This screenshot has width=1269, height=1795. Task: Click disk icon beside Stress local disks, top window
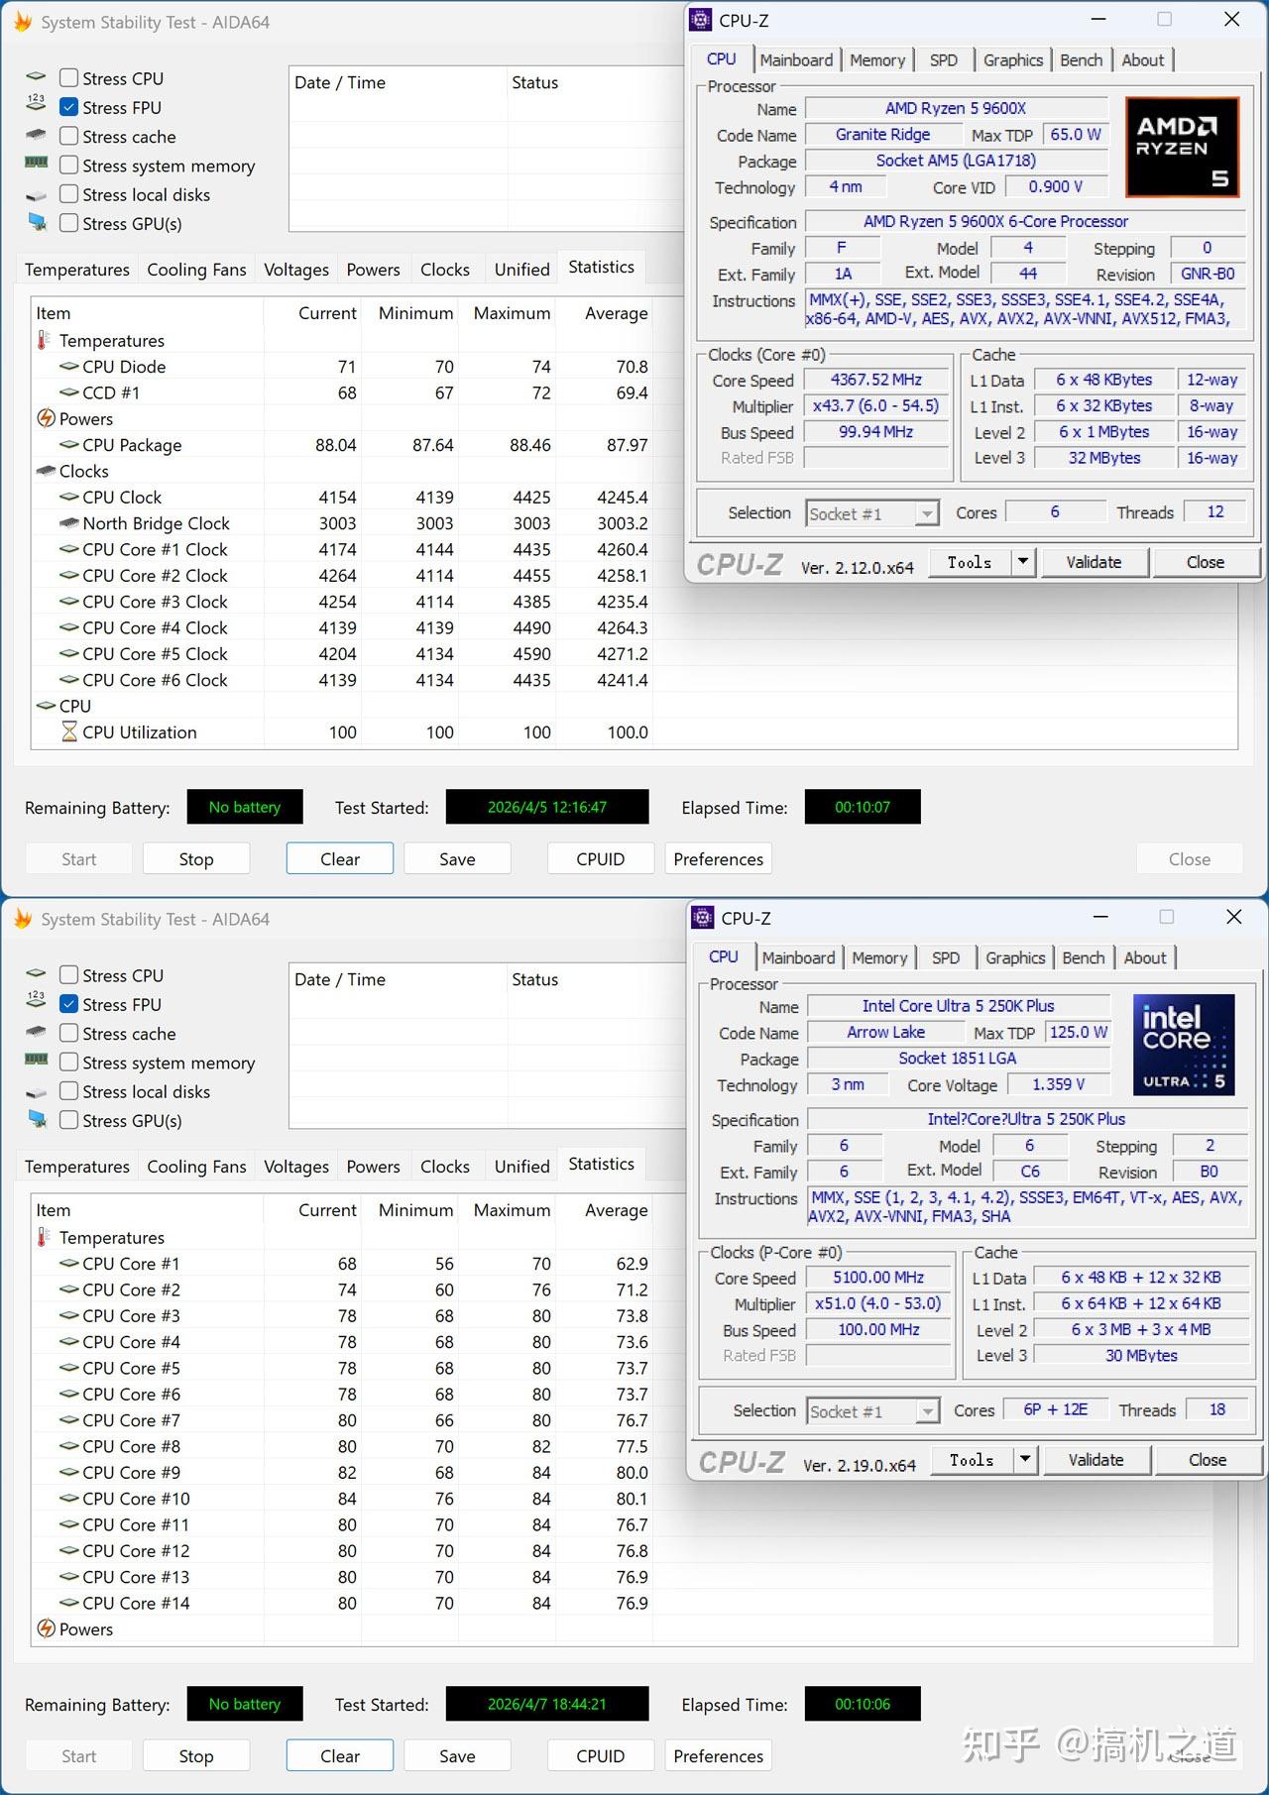[36, 195]
